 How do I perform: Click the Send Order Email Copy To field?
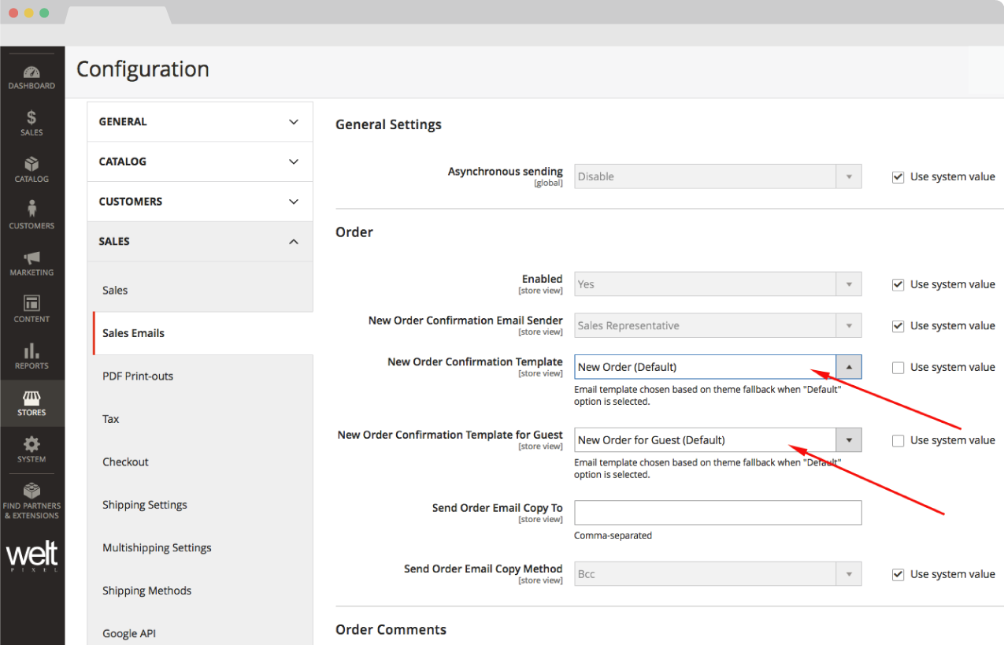pos(717,513)
